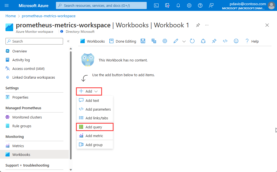Click the smiley feedback icon
Screen dimensions: 277x172
coord(236,41)
